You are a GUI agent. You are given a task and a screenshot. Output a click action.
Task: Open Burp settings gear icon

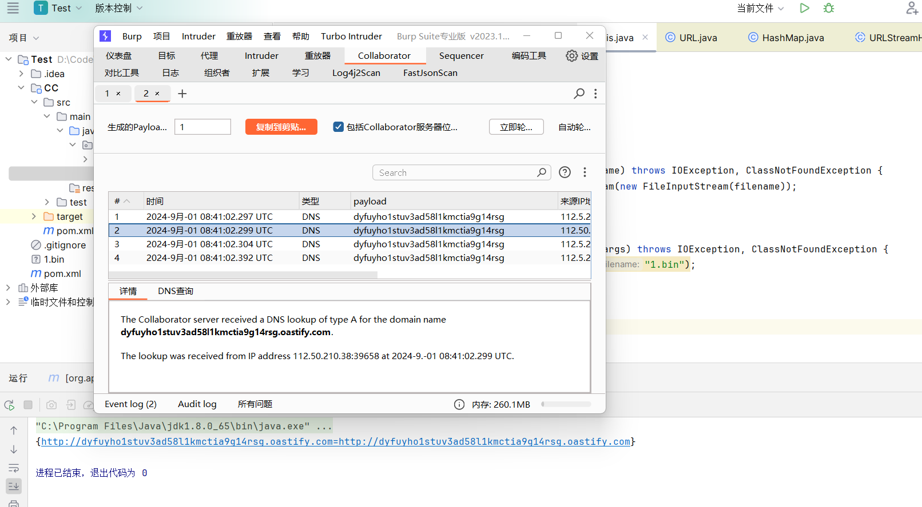(x=571, y=55)
